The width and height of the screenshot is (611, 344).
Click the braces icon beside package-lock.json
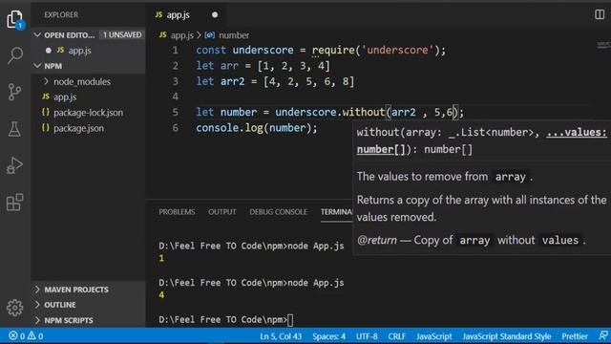coord(46,113)
